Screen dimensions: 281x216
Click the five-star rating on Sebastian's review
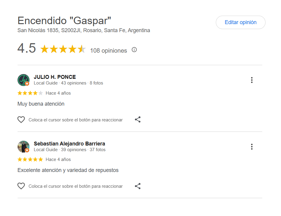pos(30,159)
